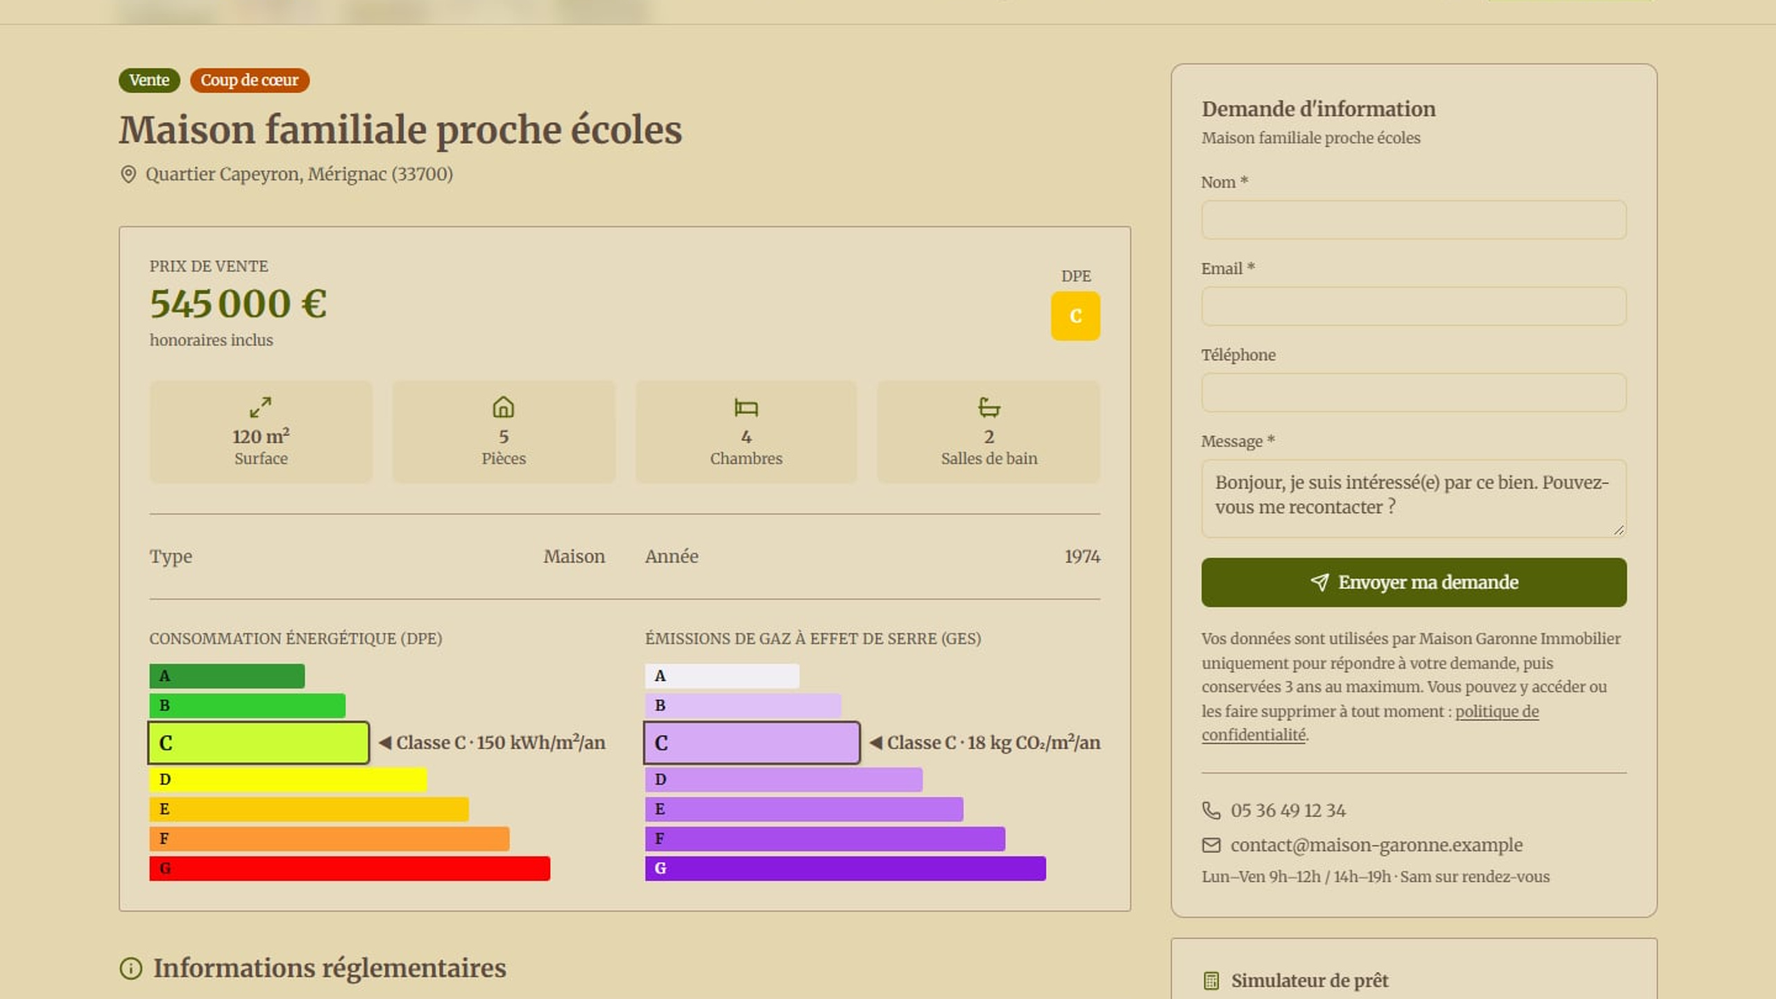Click the amber DPE class E bar

[x=309, y=810]
